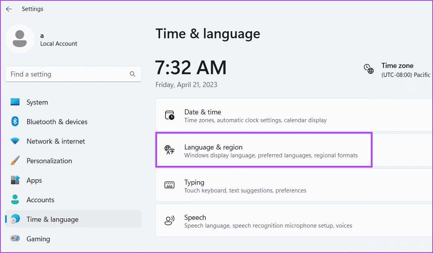Click the Personalization paintbrush icon
The width and height of the screenshot is (433, 253).
point(15,160)
